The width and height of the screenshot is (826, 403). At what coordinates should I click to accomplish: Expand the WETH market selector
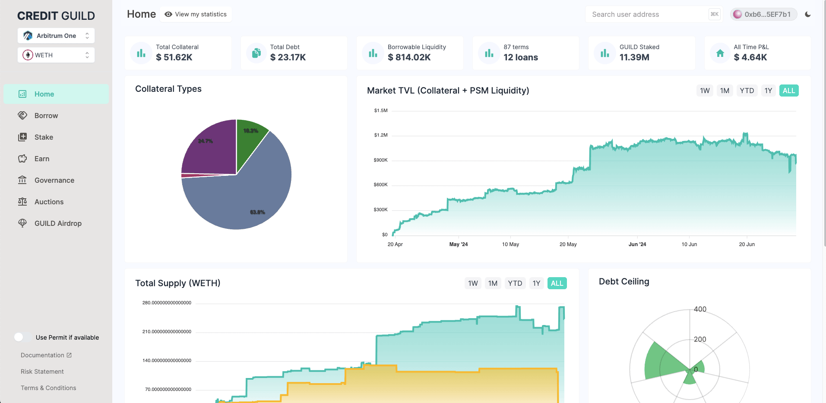pyautogui.click(x=56, y=55)
